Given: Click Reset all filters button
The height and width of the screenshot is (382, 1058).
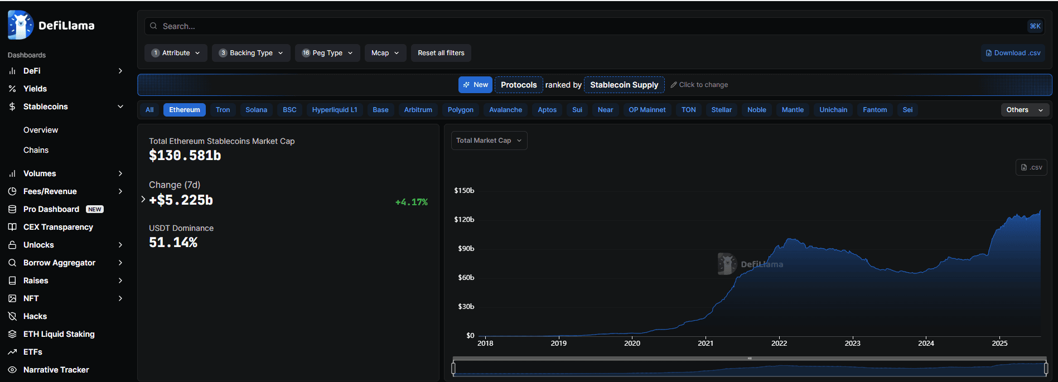Looking at the screenshot, I should pos(441,53).
